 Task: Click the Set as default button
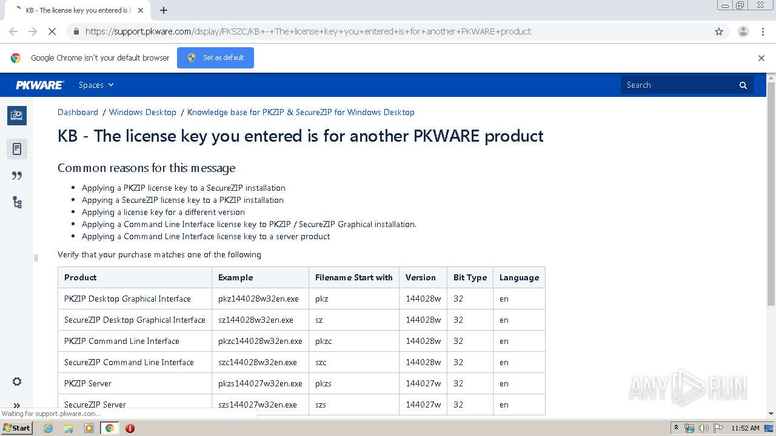click(215, 58)
